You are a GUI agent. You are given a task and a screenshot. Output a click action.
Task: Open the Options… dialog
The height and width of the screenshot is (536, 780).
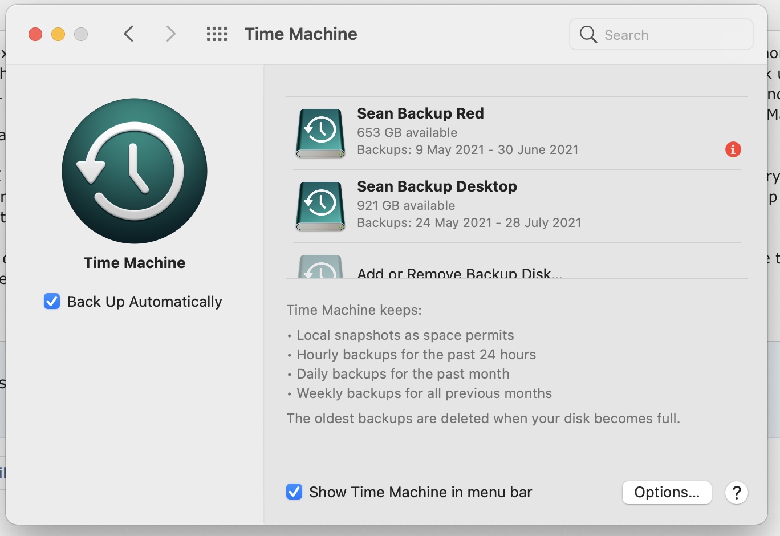667,493
